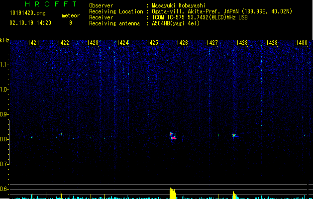Click the yellow power bar before 1428
Viewport: 313px width, 199px height.
[234, 195]
